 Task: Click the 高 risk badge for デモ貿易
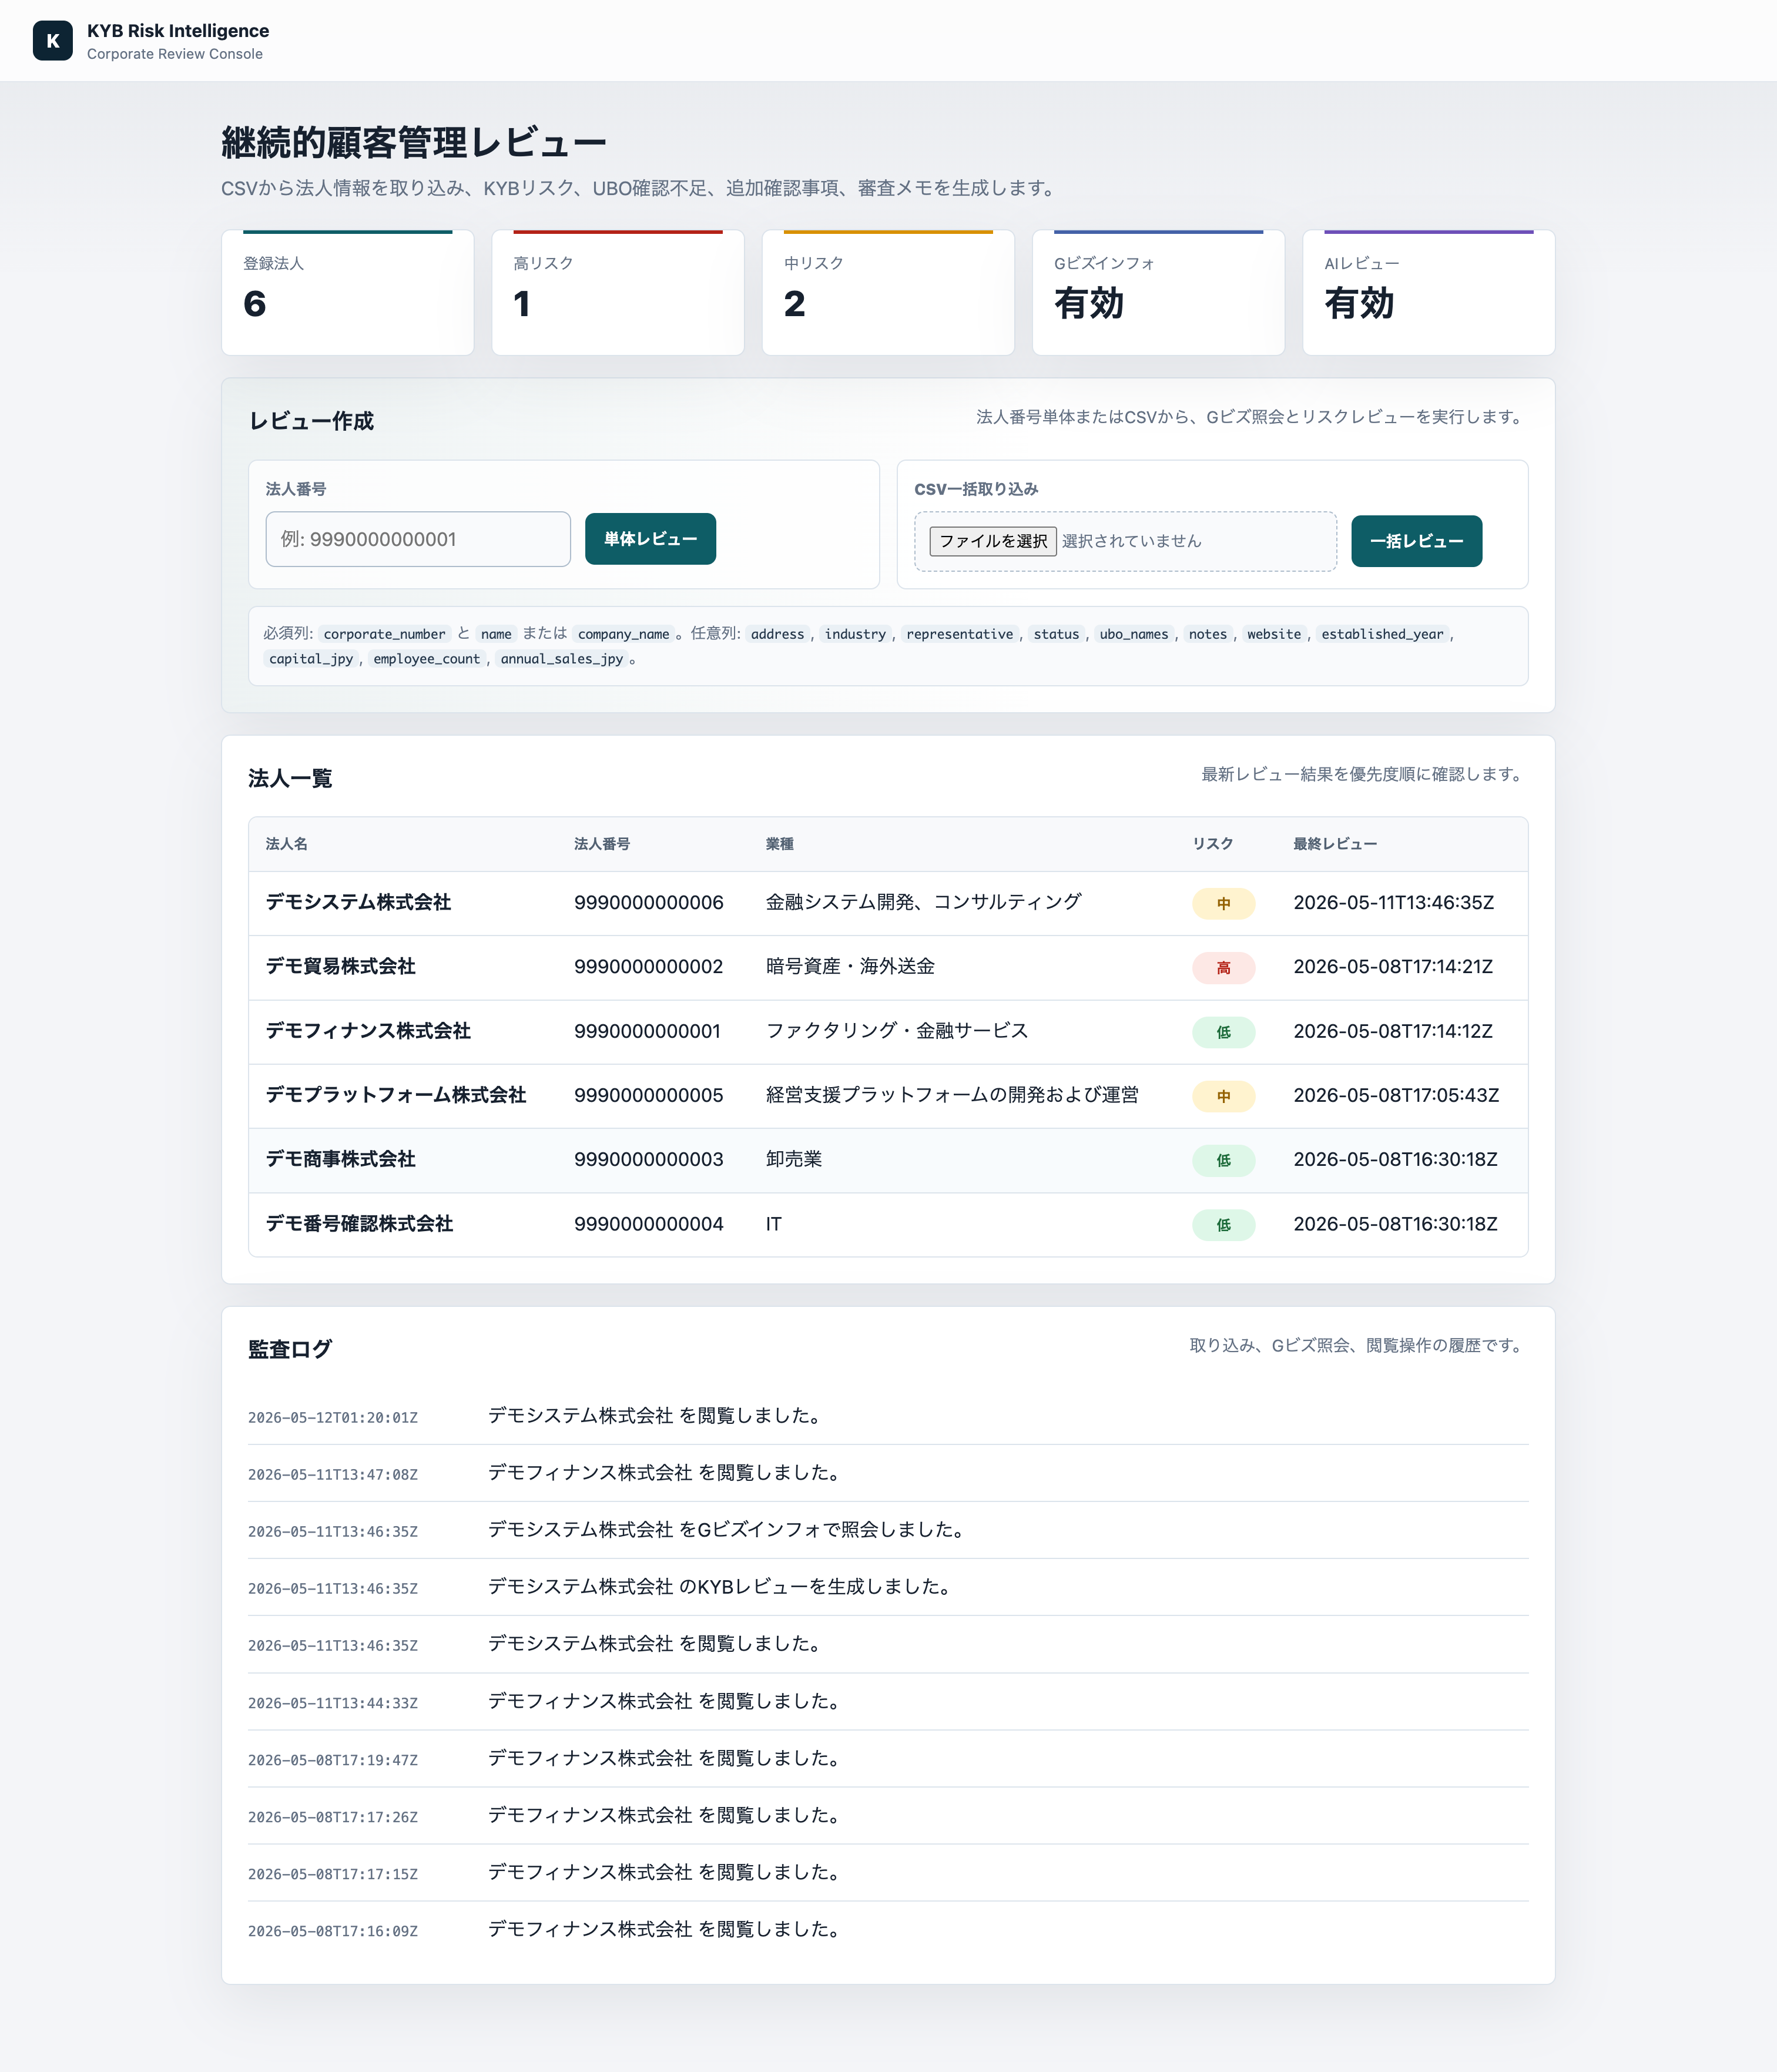[x=1223, y=968]
